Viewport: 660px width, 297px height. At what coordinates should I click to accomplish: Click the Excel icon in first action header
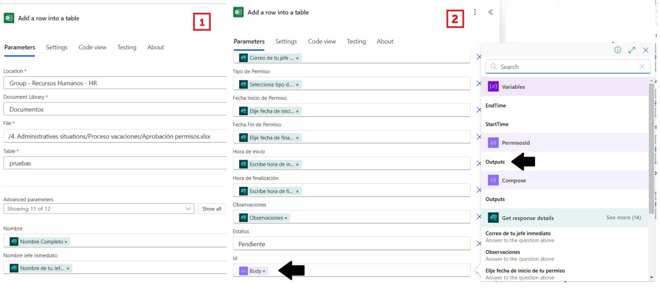click(9, 18)
